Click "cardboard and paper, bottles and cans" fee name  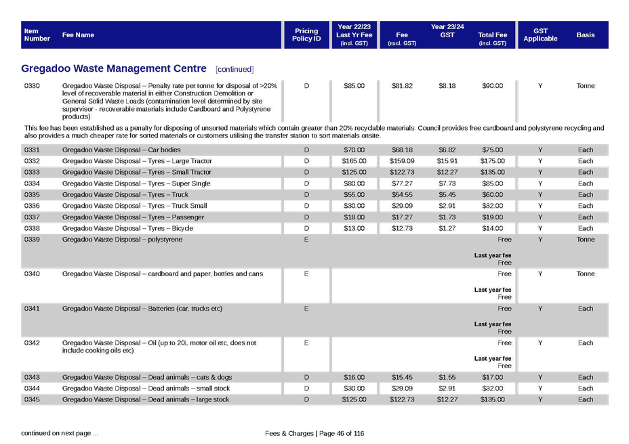[163, 274]
